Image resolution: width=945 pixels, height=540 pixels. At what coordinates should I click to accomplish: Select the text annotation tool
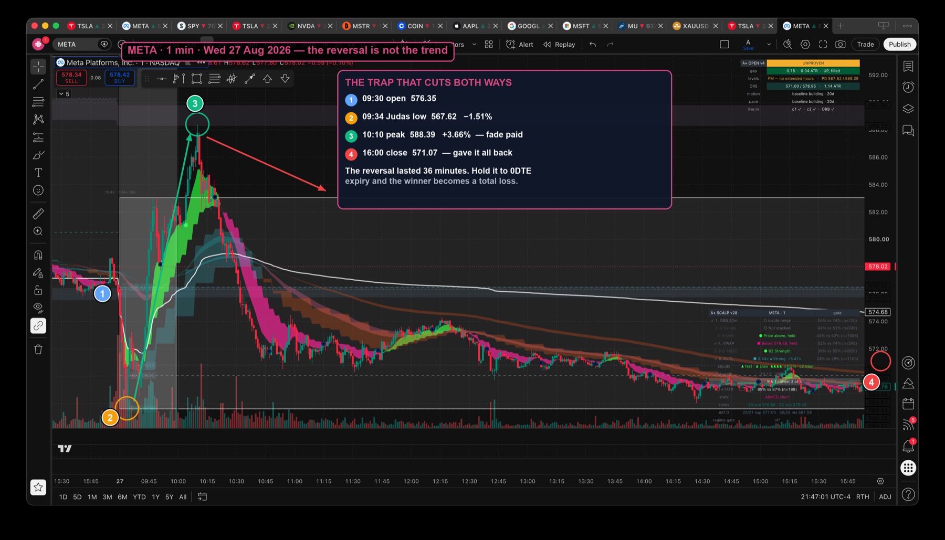coord(38,173)
